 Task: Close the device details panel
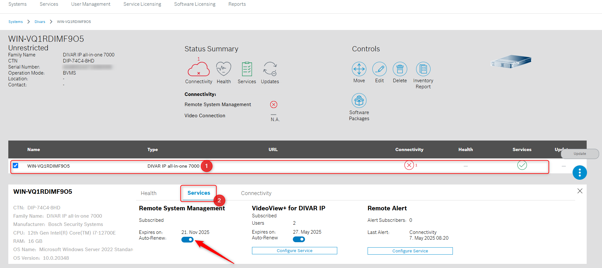(x=580, y=191)
